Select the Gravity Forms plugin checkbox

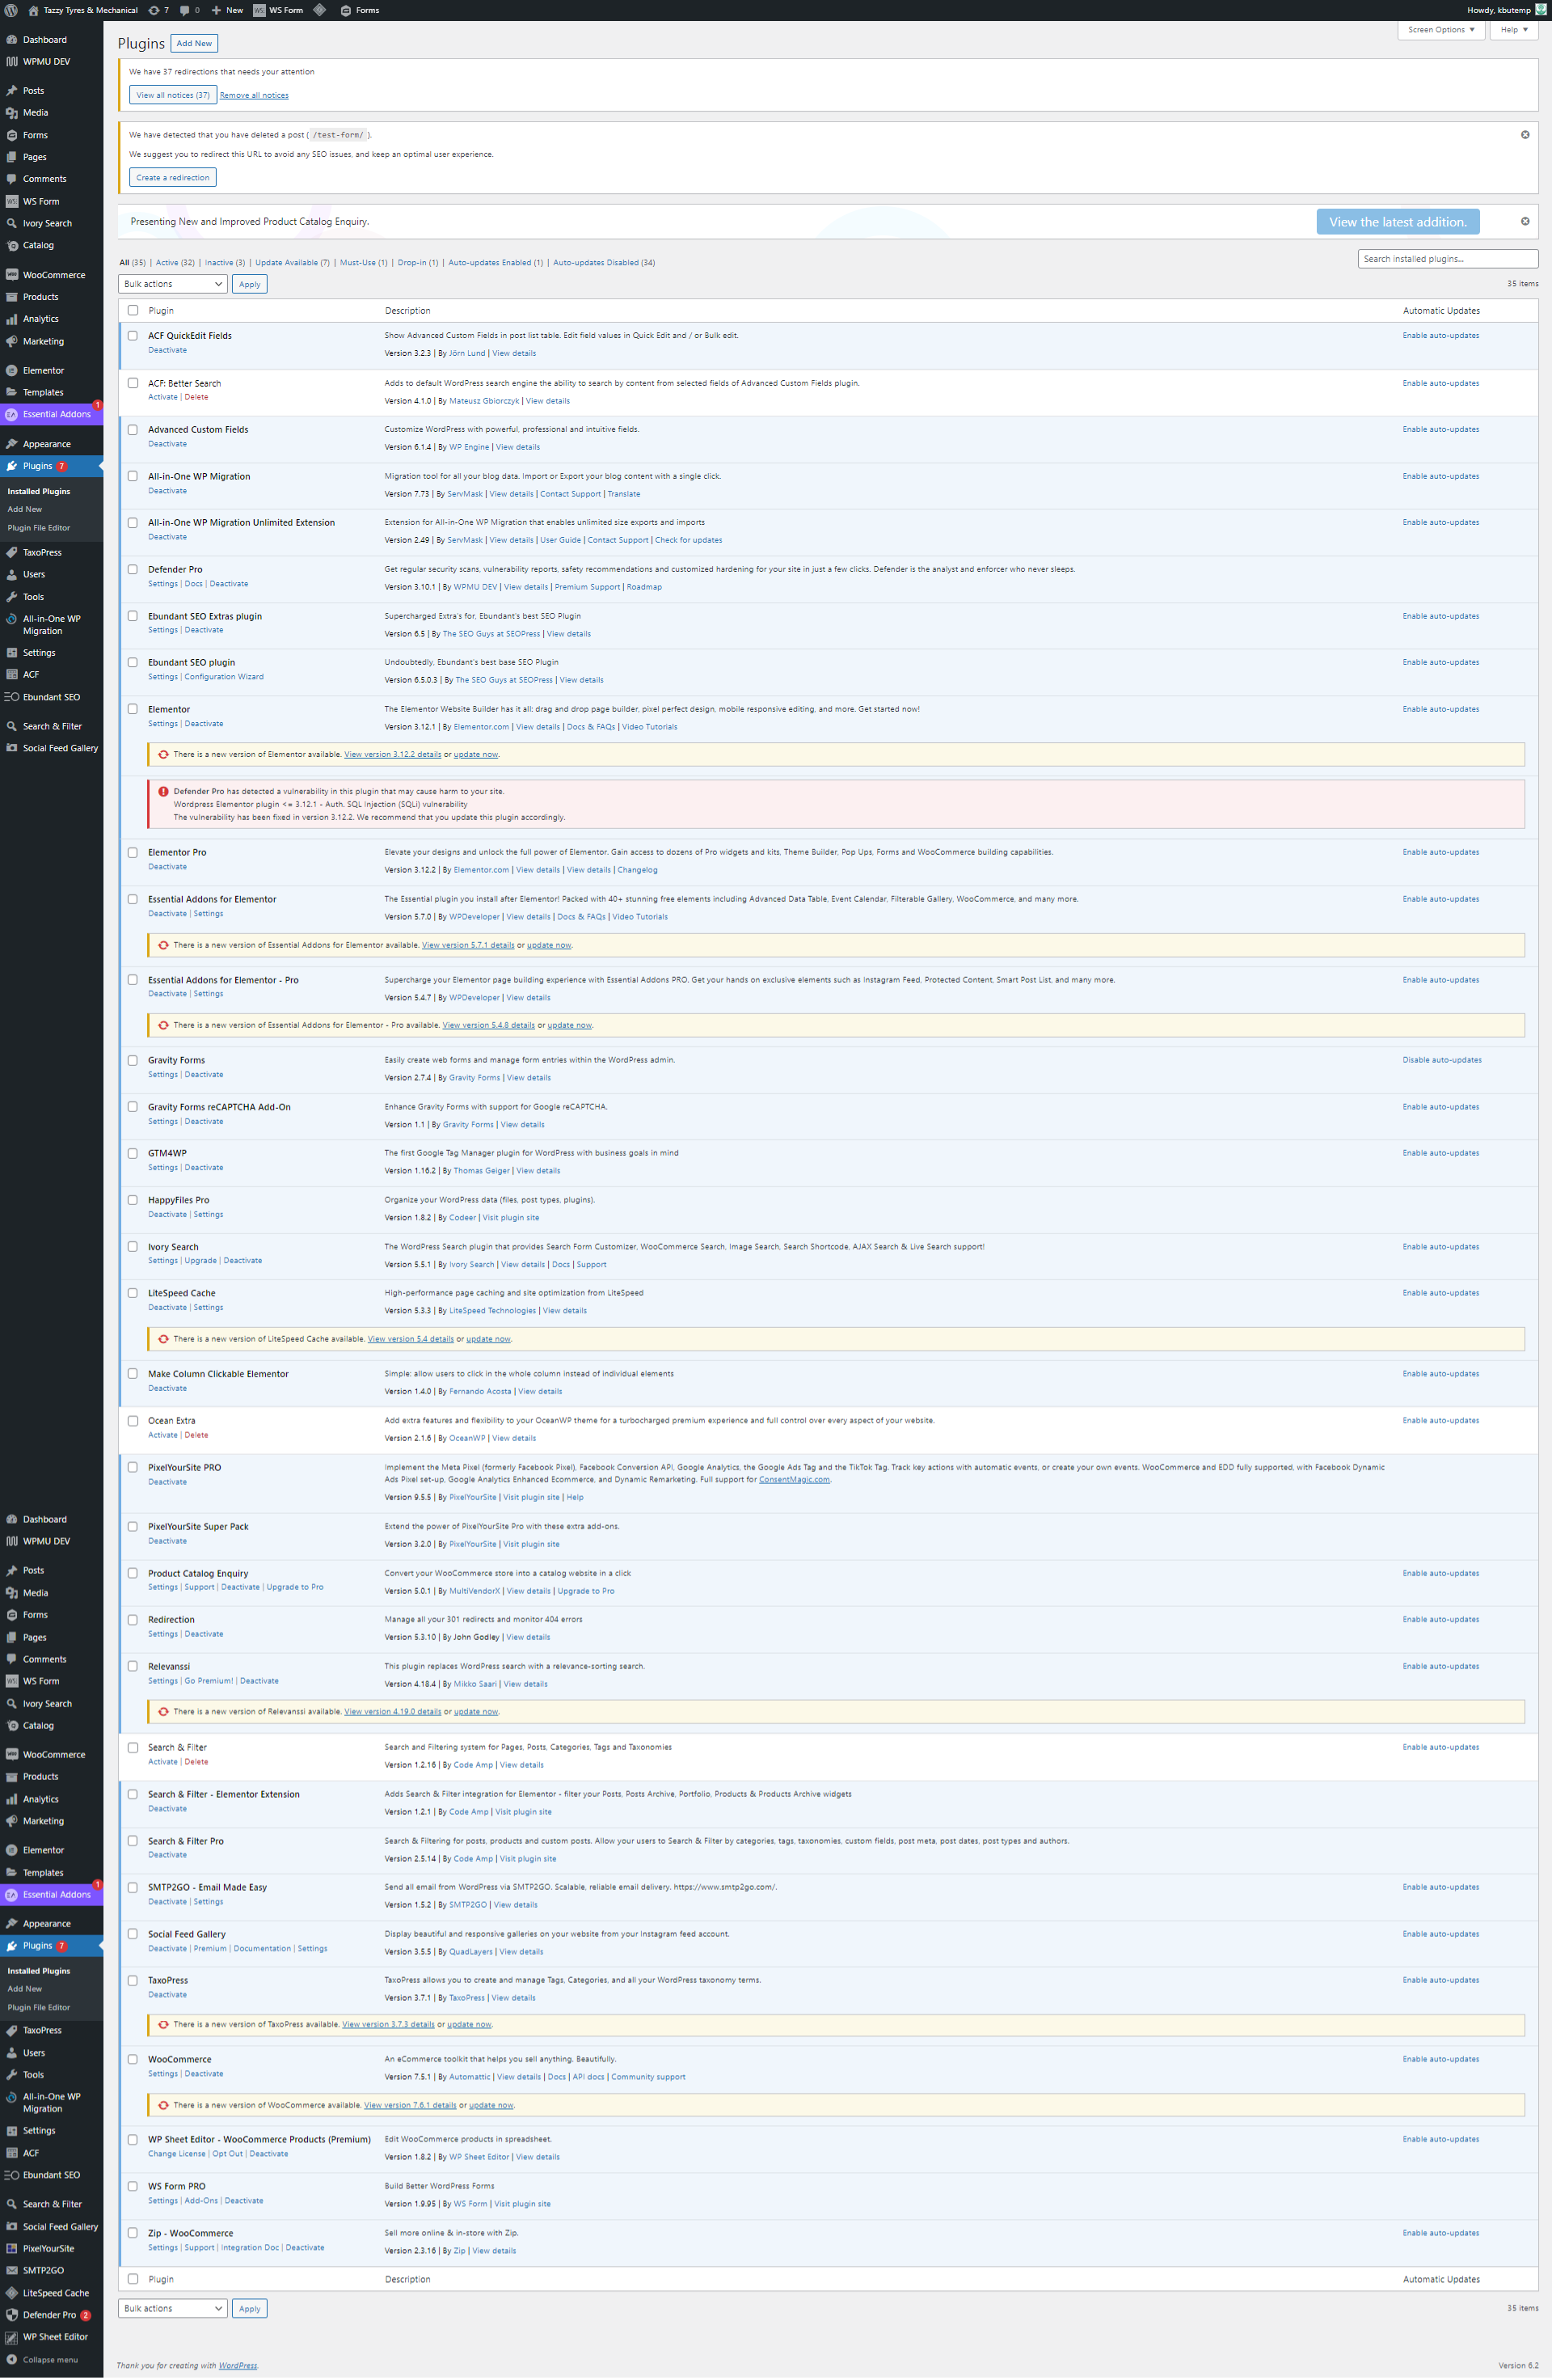(133, 1060)
